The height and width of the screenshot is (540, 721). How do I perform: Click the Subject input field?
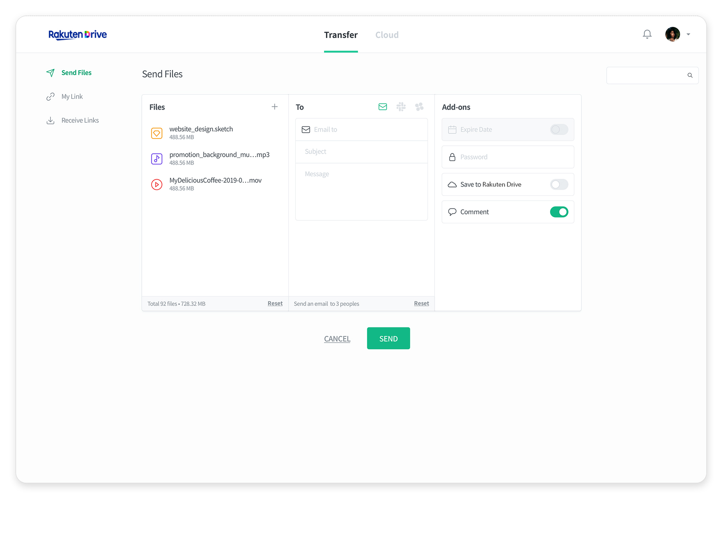coord(362,151)
